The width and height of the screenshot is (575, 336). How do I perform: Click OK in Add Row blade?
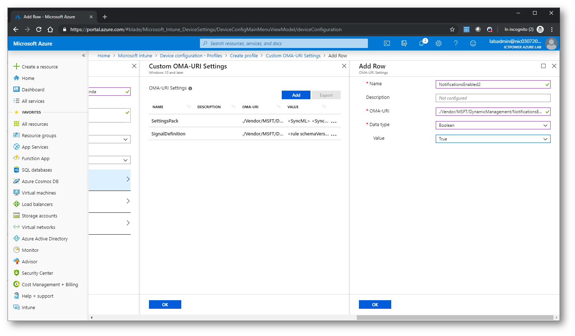[x=375, y=304]
